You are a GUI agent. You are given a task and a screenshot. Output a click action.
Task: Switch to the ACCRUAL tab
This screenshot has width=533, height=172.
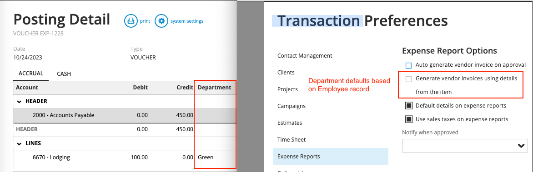(31, 73)
